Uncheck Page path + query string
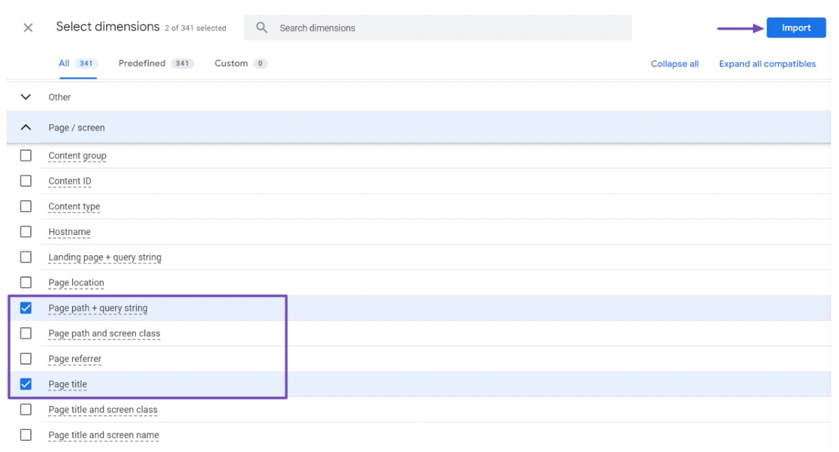Viewport: 839px width, 452px height. (26, 308)
